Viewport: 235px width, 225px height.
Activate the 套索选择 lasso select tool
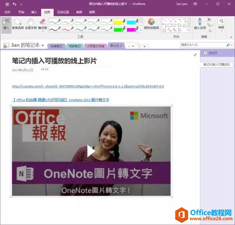tap(18, 24)
